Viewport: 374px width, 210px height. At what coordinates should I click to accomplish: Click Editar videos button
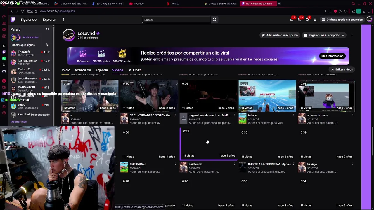point(342,69)
